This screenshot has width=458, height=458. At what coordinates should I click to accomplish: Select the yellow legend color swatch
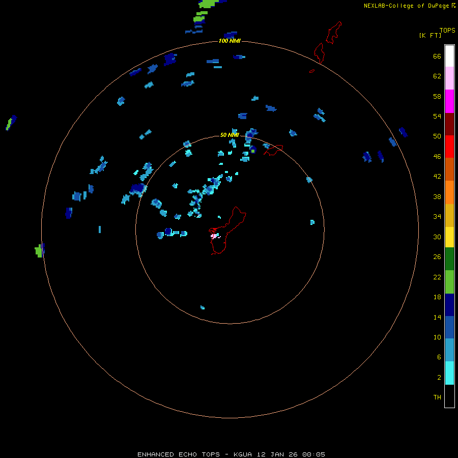click(449, 237)
